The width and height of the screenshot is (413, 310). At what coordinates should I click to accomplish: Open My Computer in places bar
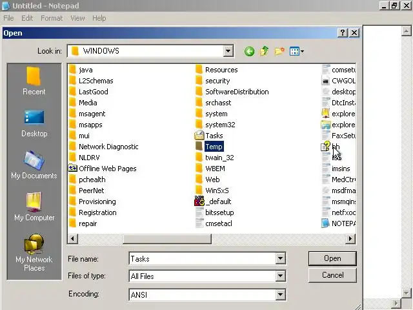point(34,207)
